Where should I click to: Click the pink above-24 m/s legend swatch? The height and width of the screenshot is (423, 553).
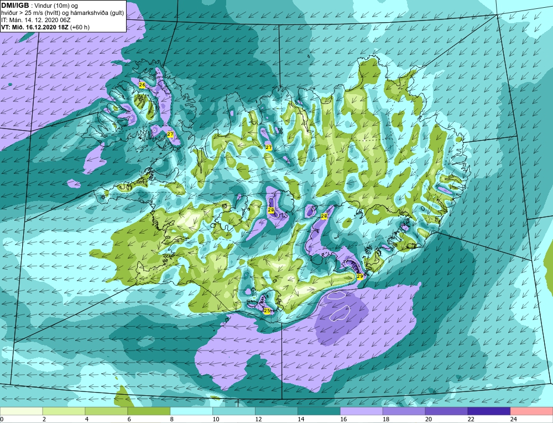[531, 411]
